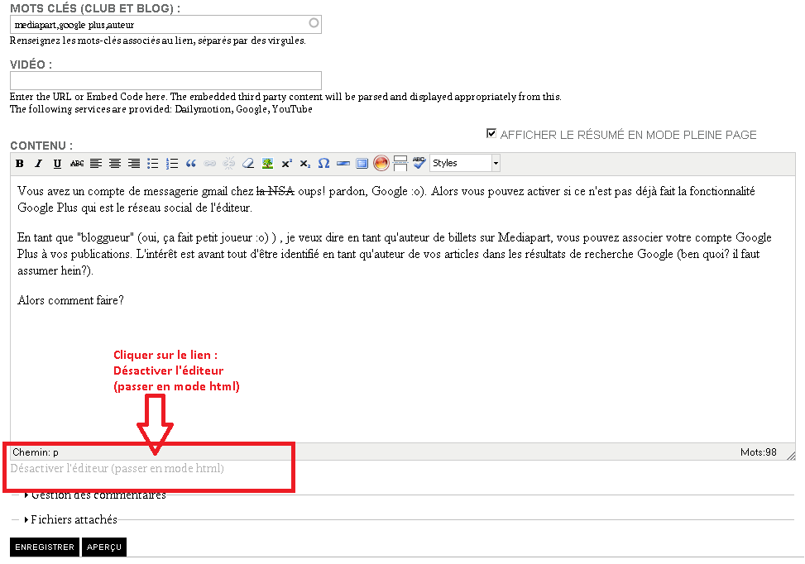The width and height of the screenshot is (805, 564).
Task: Clear formatting with the eraser icon
Action: (x=248, y=163)
